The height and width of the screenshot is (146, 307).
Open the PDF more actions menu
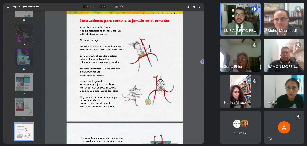point(199,7)
